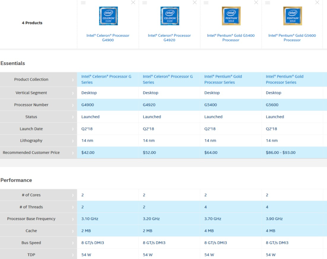This screenshot has width=327, height=259.
Task: Click the reorder handle above Pentium G5400
Action: 206,2
